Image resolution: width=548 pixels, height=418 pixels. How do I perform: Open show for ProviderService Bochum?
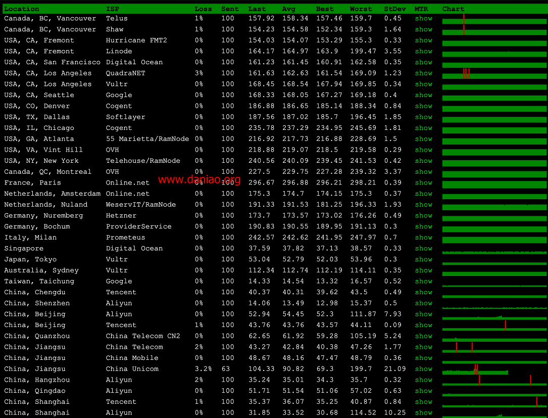(424, 226)
